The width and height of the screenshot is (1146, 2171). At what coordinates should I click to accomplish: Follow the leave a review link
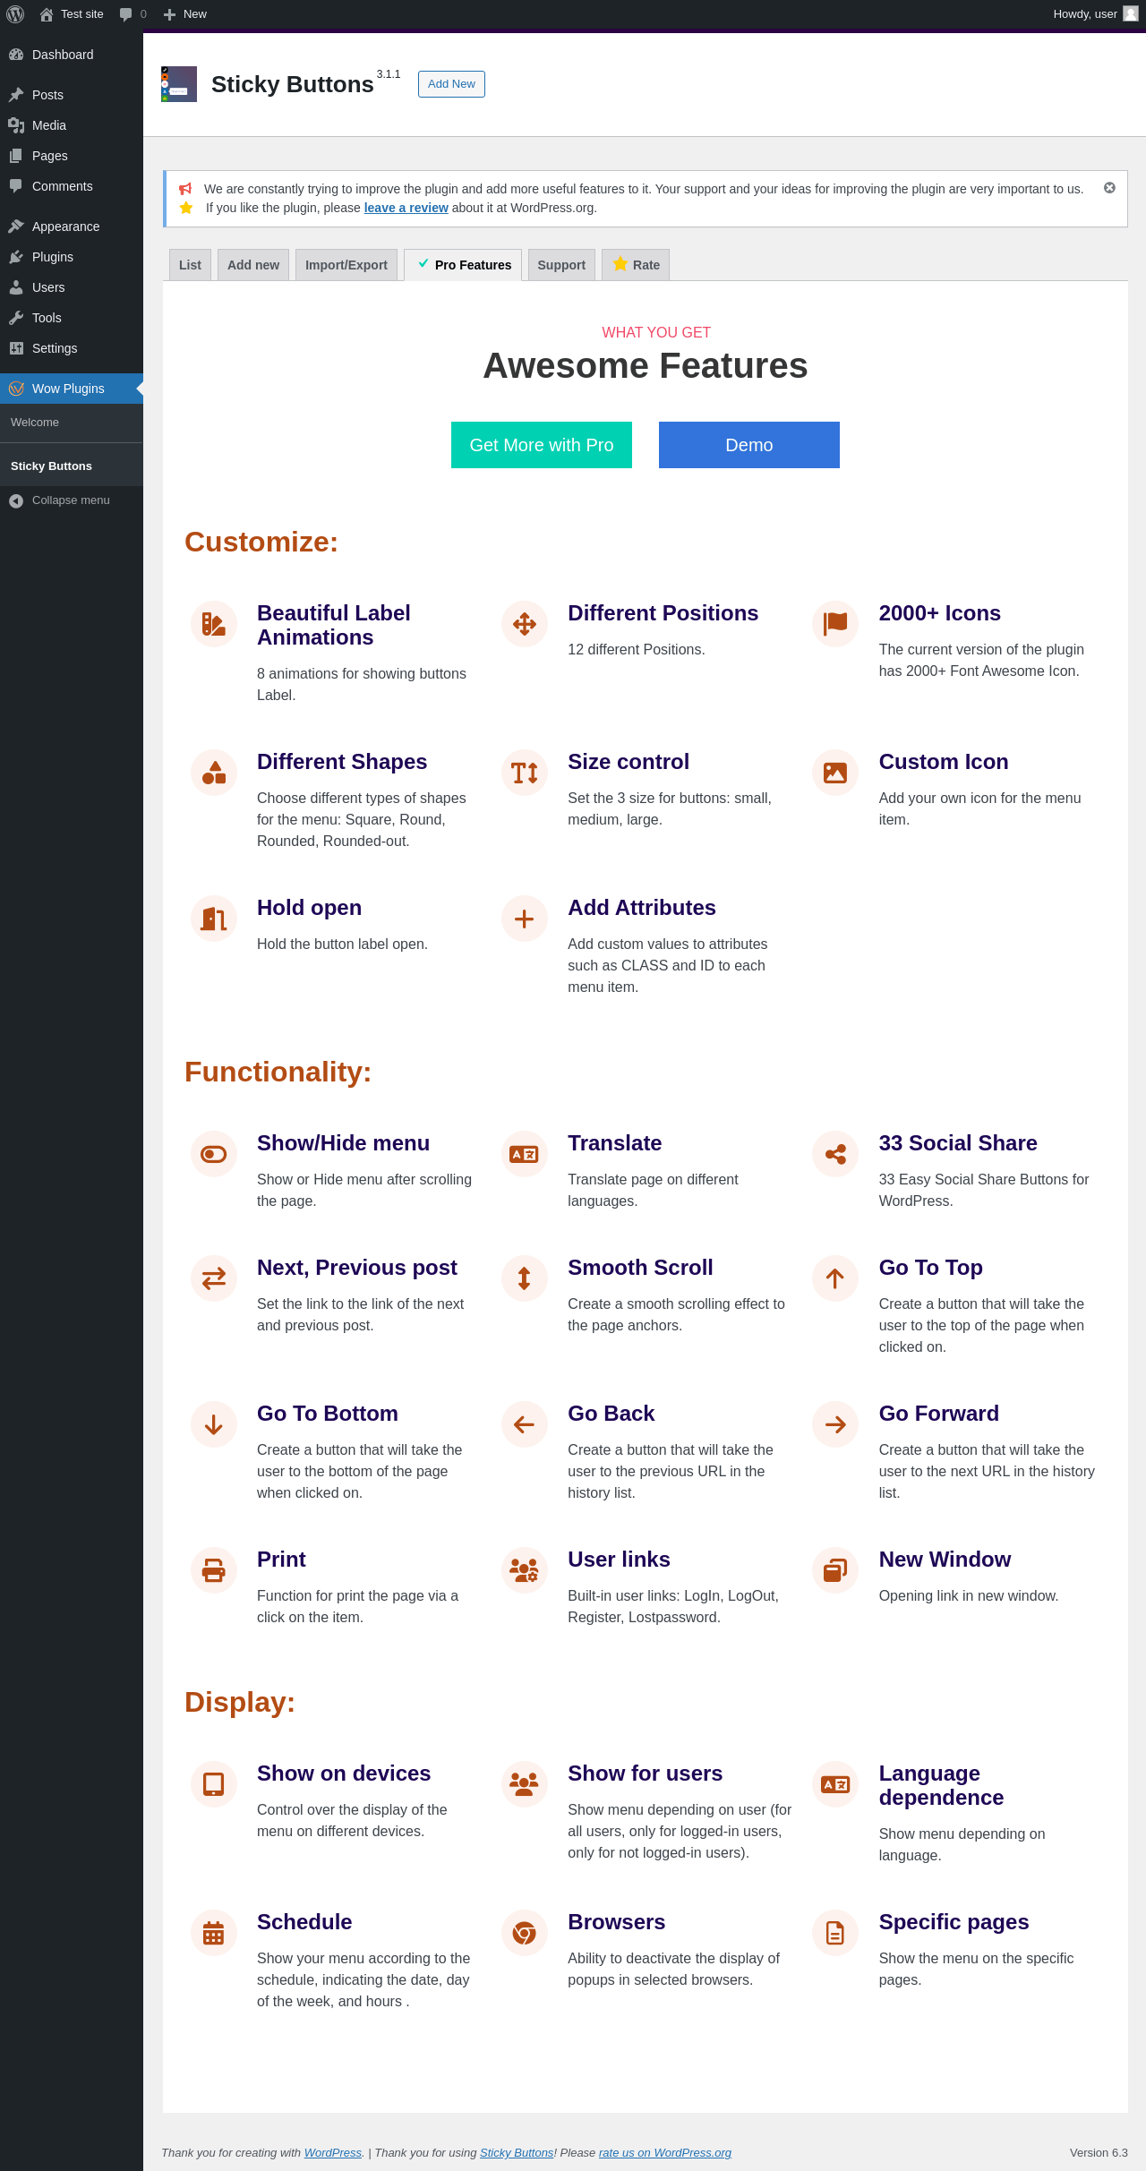point(406,208)
